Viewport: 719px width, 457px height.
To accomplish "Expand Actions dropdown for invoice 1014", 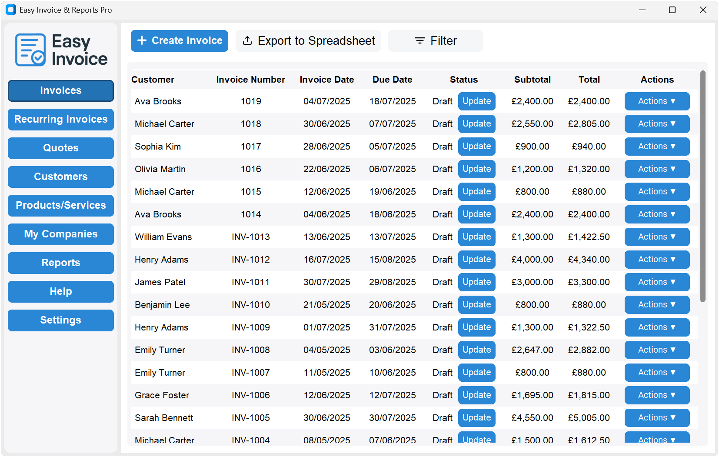I will (657, 214).
